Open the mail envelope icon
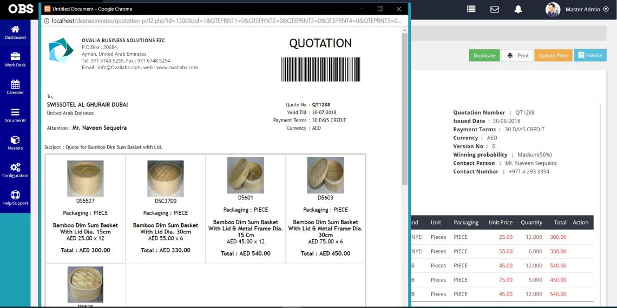This screenshot has height=308, width=617. [494, 9]
